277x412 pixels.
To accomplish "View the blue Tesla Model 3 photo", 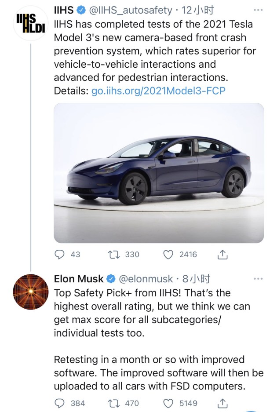I will [159, 173].
